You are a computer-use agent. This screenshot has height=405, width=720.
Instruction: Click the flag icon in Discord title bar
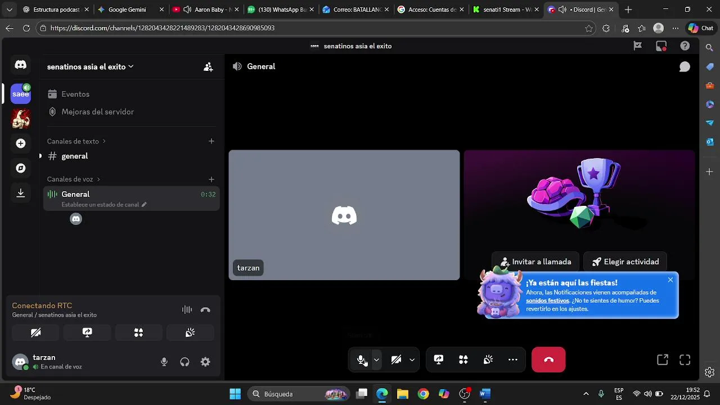point(638,46)
